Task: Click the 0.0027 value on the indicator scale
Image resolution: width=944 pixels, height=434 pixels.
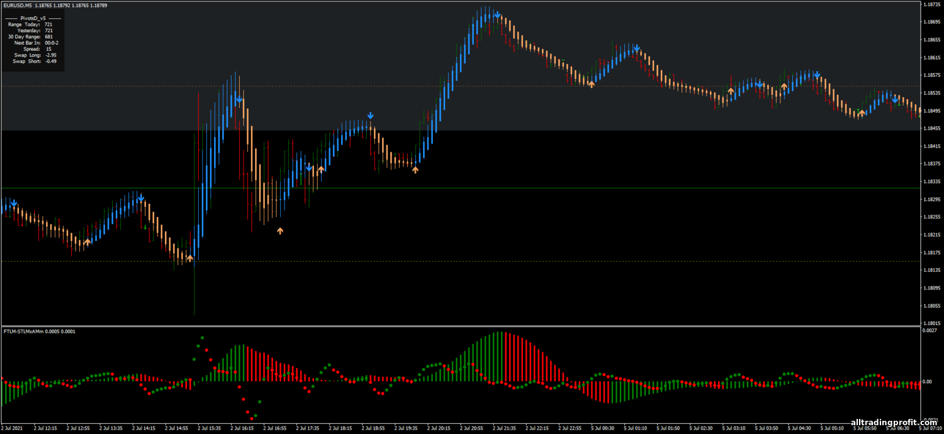Action: (931, 330)
